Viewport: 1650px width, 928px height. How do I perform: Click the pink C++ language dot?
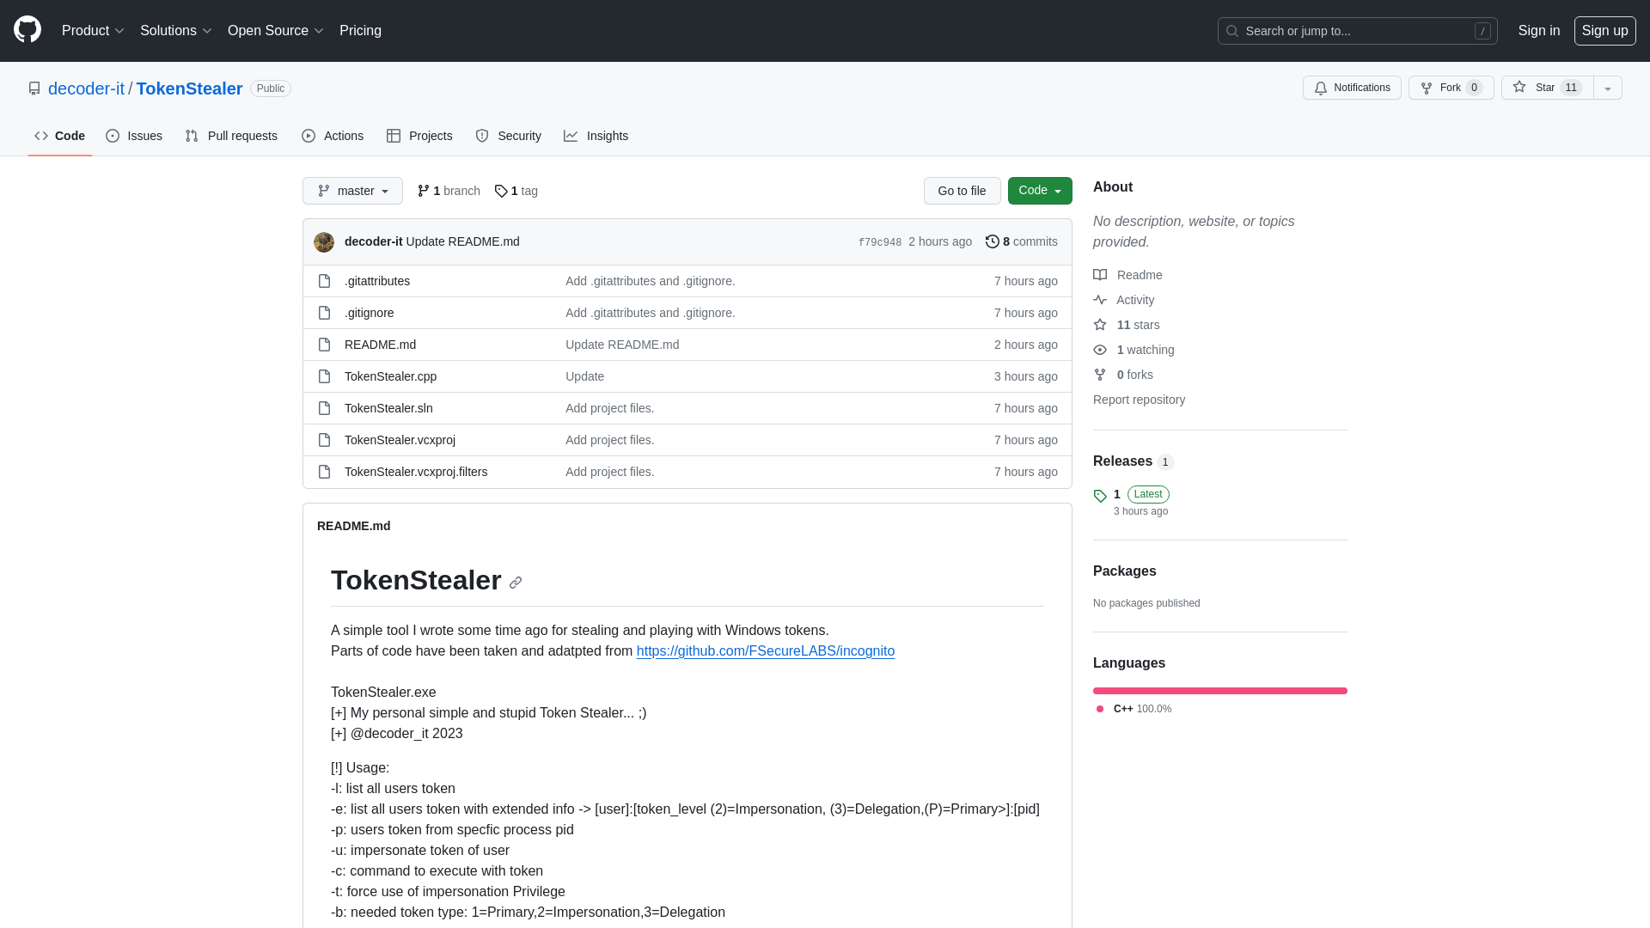coord(1100,709)
